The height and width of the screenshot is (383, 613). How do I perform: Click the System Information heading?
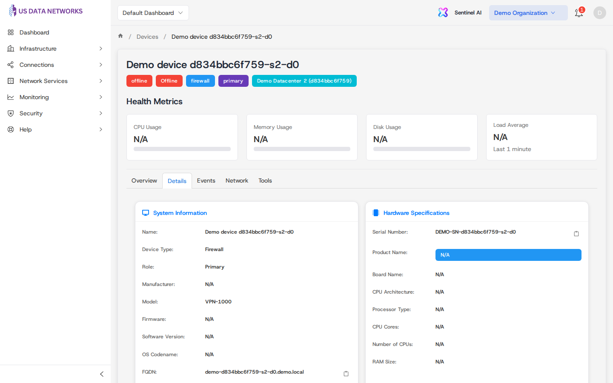pos(180,213)
